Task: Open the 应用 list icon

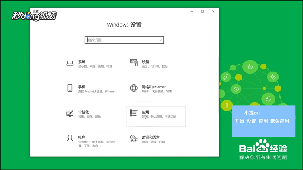Action: [x=134, y=113]
